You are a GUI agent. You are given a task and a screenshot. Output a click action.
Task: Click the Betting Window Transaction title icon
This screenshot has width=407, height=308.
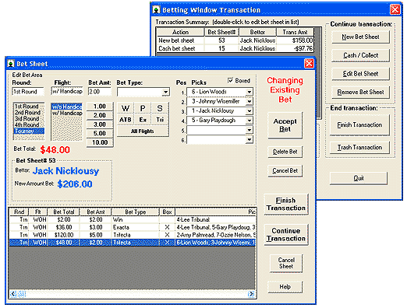tap(156, 10)
